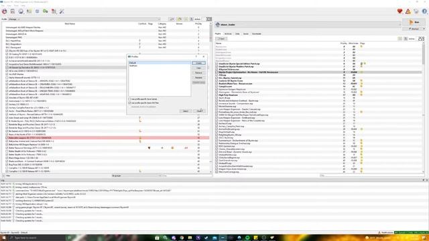This screenshot has width=429, height=241.
Task: Click the executable icon next to skse64_loader
Action: click(x=218, y=25)
